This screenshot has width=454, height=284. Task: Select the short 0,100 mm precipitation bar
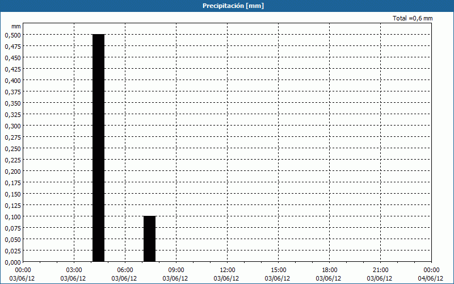(x=149, y=239)
